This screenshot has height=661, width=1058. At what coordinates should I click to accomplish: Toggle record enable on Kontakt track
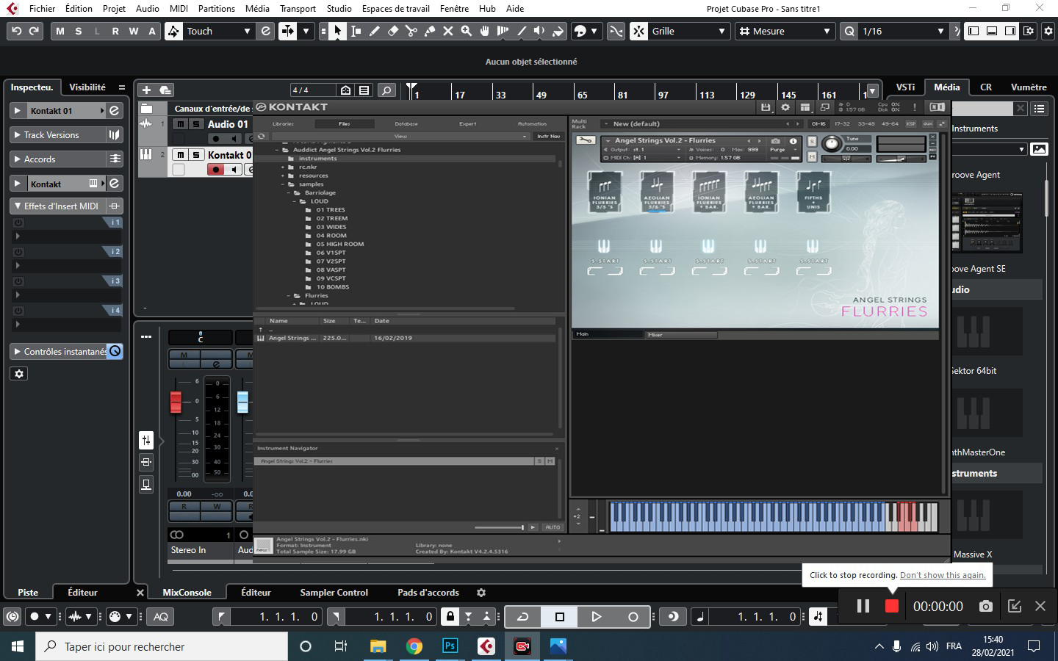(215, 170)
